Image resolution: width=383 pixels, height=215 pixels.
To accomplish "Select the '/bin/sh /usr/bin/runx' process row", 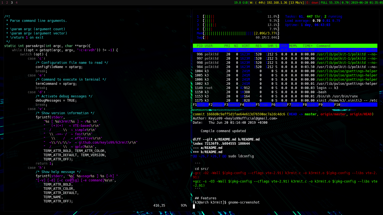I will click(285, 96).
